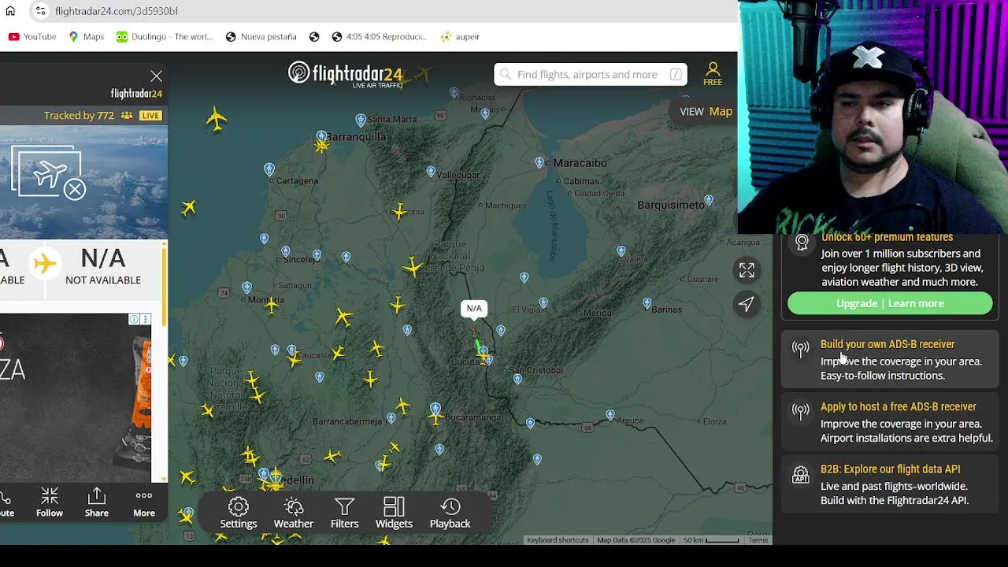1008x567 pixels.
Task: Click the FREE account user icon
Action: pyautogui.click(x=713, y=74)
